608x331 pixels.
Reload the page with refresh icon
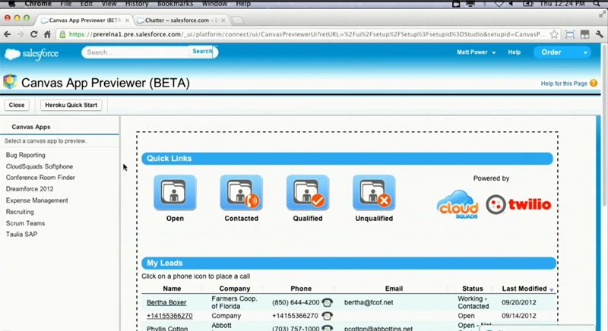click(x=33, y=34)
